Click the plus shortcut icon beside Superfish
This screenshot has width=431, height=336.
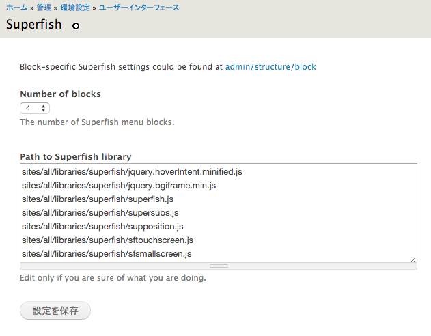coord(76,26)
